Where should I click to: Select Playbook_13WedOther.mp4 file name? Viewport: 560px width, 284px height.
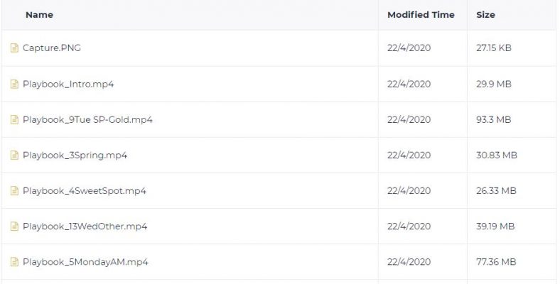(85, 226)
